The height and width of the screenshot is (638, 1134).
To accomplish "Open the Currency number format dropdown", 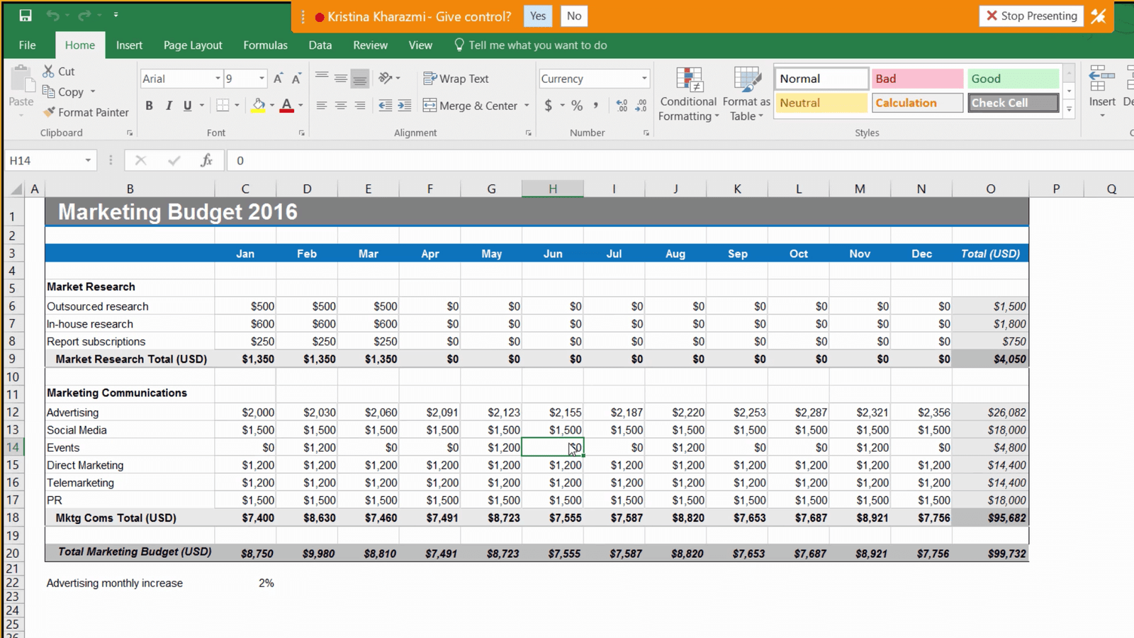I will pos(644,79).
